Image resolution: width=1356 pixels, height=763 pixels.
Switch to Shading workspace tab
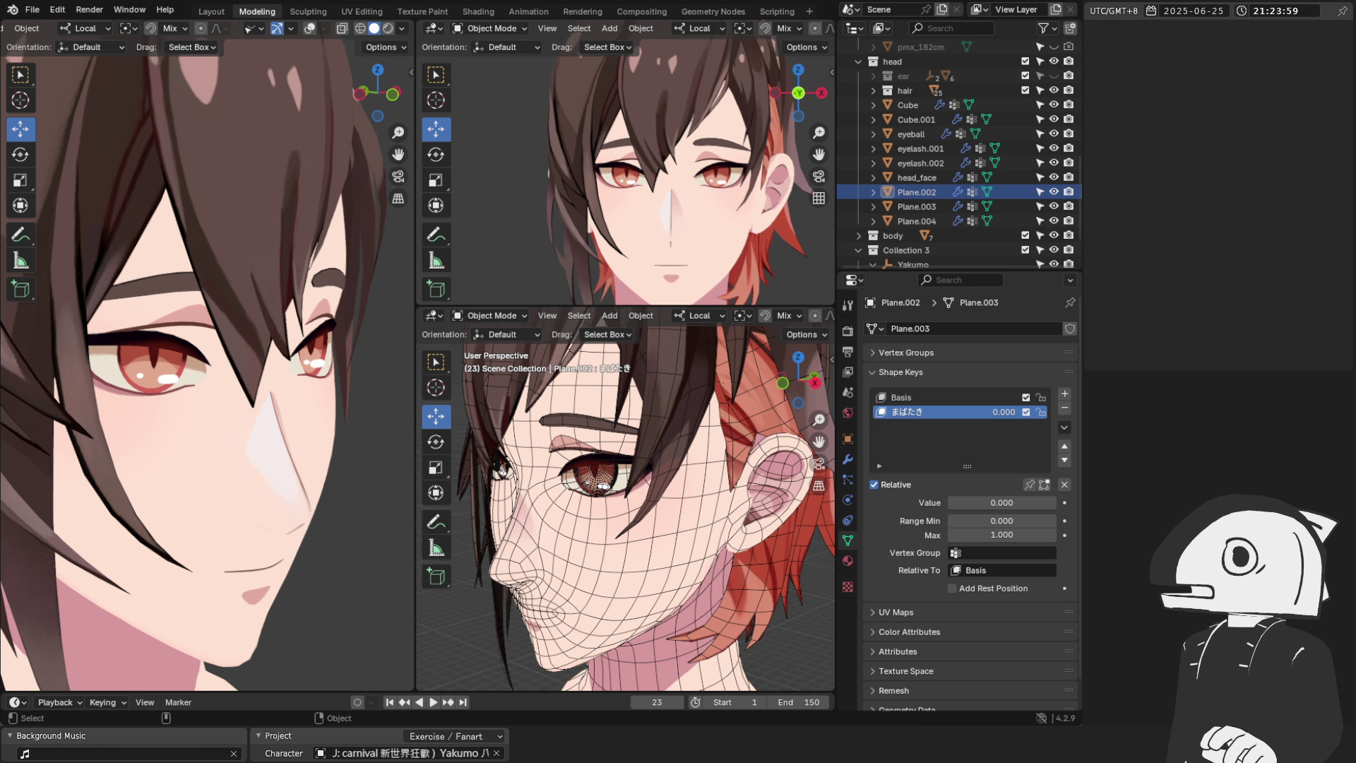pyautogui.click(x=478, y=11)
